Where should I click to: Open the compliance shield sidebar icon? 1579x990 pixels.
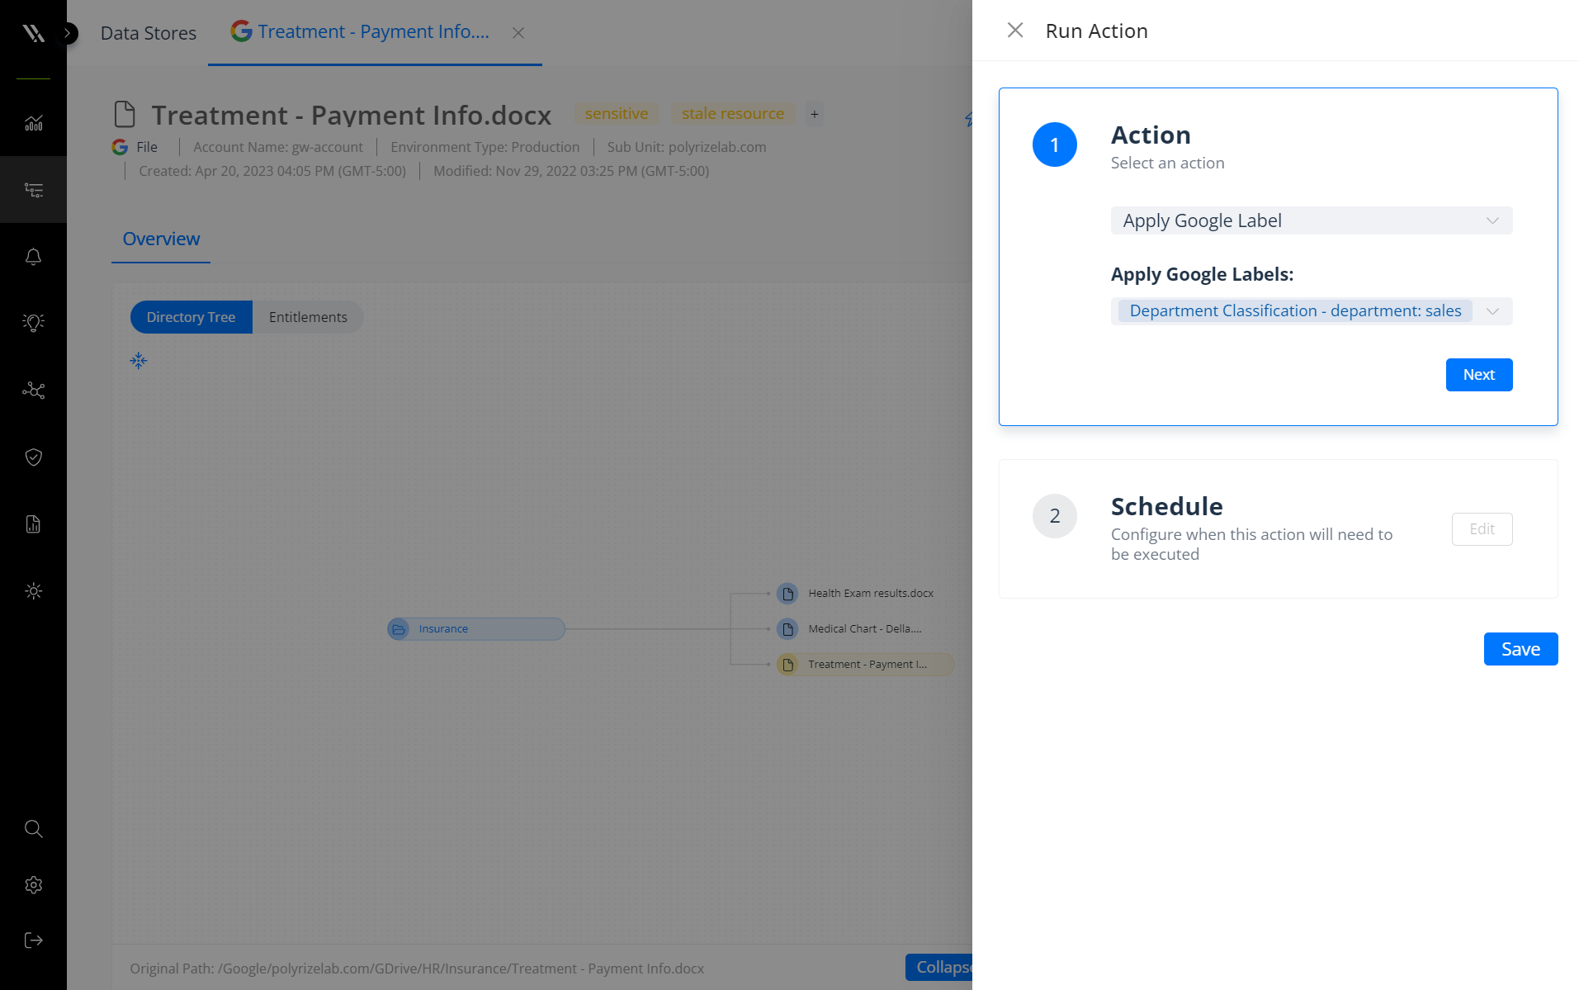tap(33, 457)
